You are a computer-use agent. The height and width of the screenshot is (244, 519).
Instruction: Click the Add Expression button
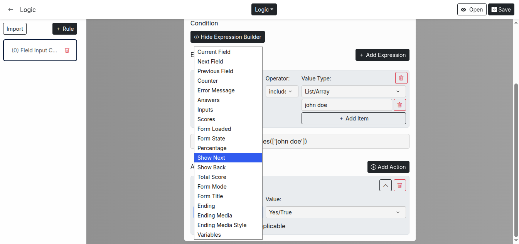pyautogui.click(x=382, y=55)
